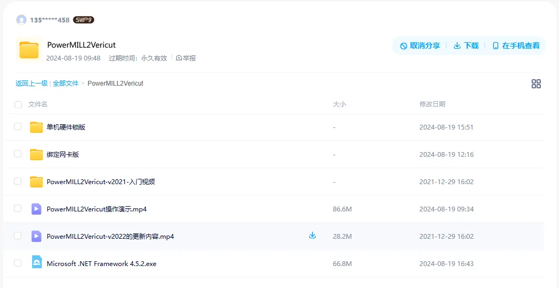
Task: Download PowerMILL2Vericut-v2022的更新内容.mp4 via row download icon
Action: [x=312, y=235]
